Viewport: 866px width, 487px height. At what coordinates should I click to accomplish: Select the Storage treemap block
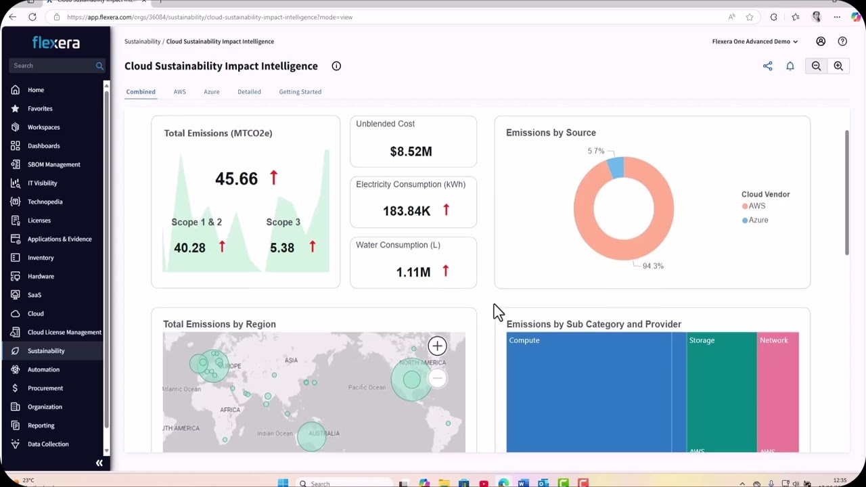[x=721, y=392]
